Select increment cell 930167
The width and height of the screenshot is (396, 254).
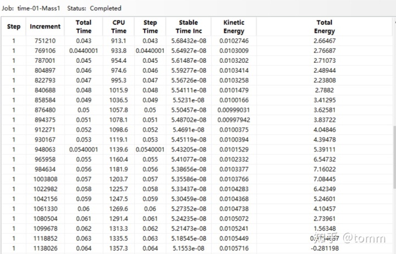coord(45,139)
